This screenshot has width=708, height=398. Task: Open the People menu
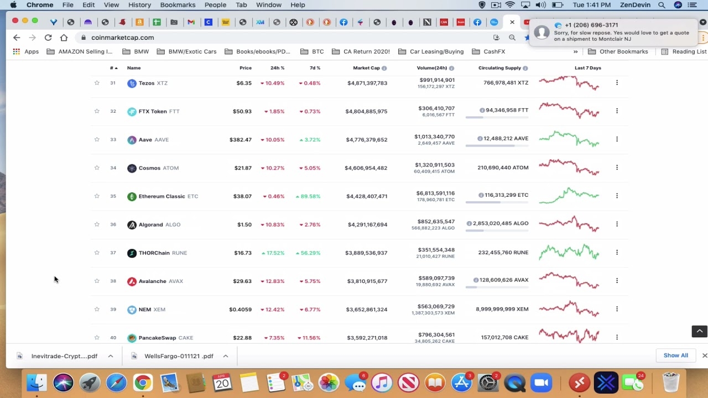point(215,5)
